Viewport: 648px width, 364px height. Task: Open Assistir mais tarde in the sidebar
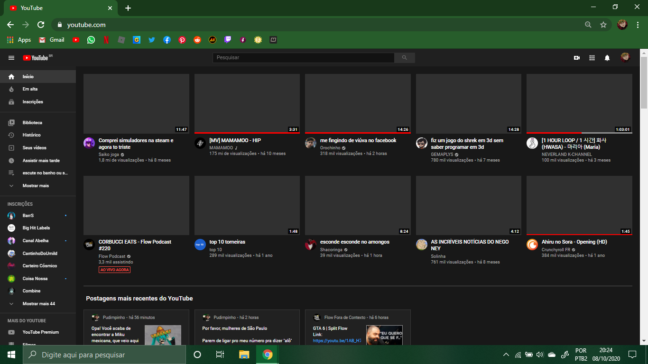click(x=38, y=161)
